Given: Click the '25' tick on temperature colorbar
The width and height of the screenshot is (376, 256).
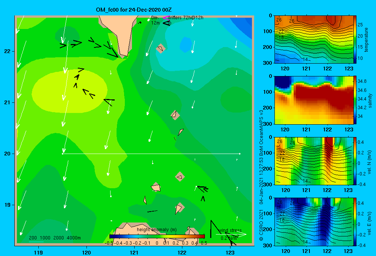Looking at the screenshot, I should [x=360, y=25].
